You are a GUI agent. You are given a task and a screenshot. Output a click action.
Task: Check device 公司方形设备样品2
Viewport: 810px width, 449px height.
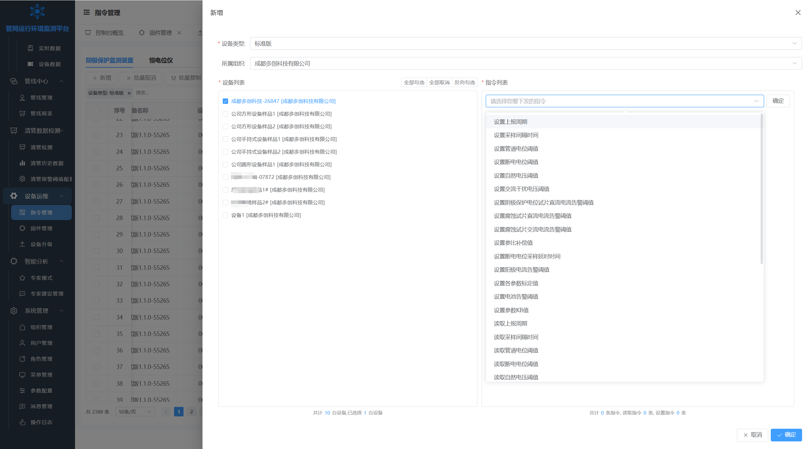225,126
